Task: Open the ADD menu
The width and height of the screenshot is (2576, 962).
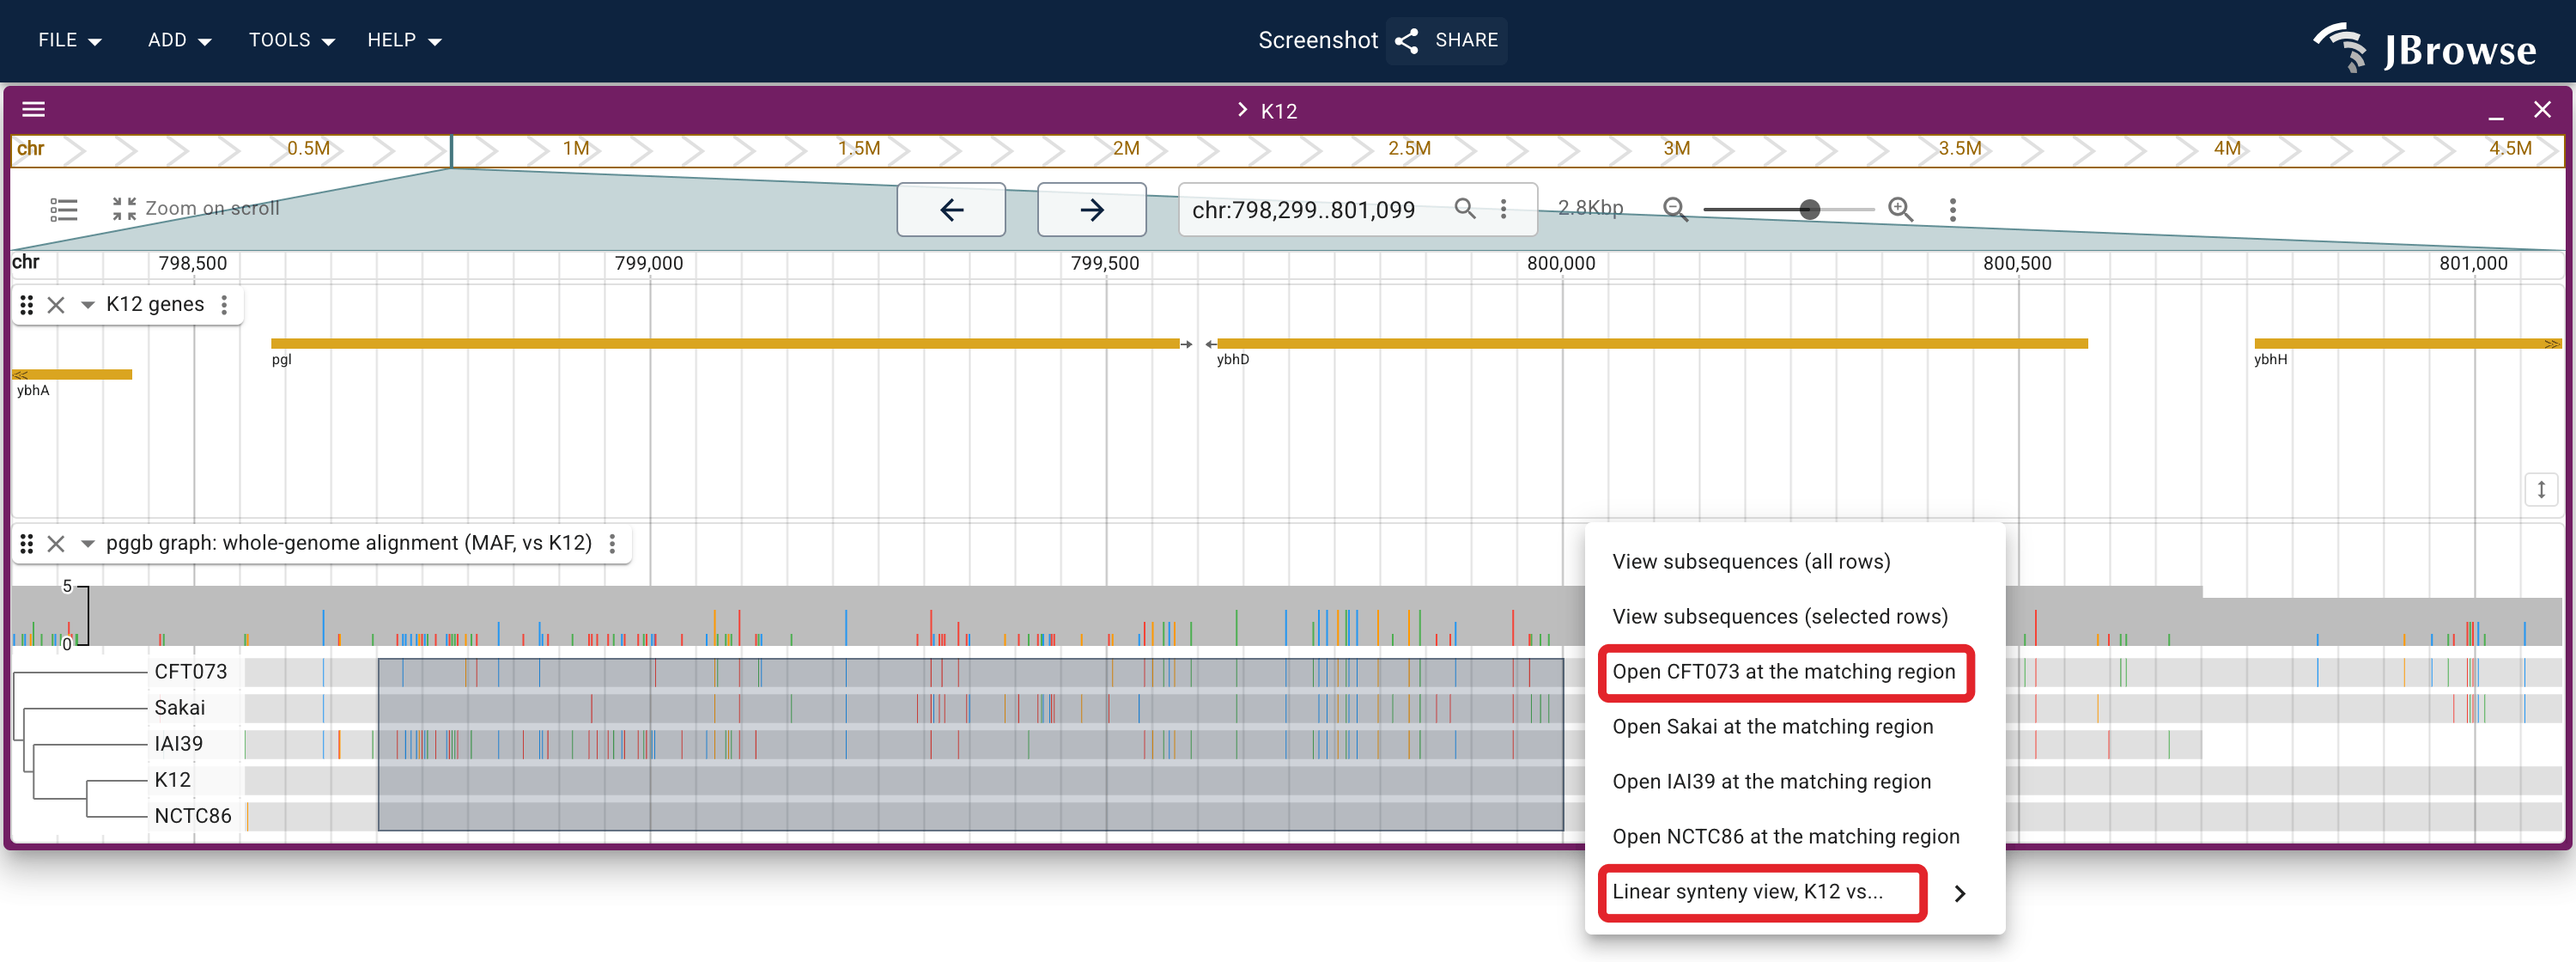Action: [179, 40]
